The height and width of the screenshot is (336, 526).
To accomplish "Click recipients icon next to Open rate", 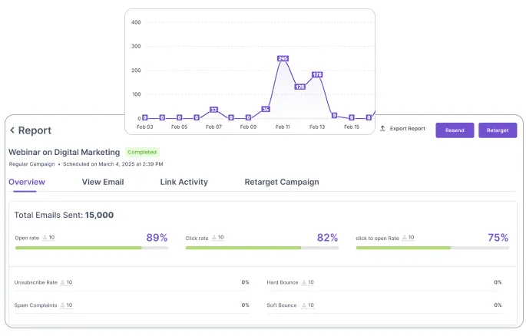I will point(45,238).
